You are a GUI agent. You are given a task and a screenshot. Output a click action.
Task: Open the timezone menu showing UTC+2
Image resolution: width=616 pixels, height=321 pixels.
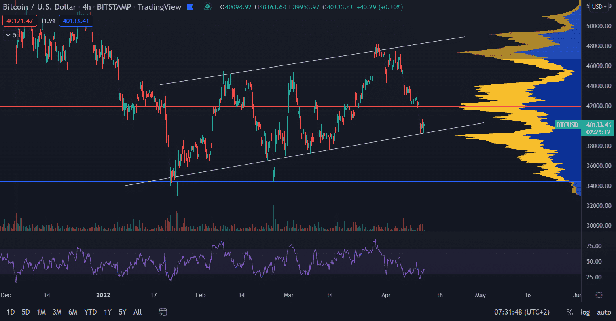coord(524,312)
